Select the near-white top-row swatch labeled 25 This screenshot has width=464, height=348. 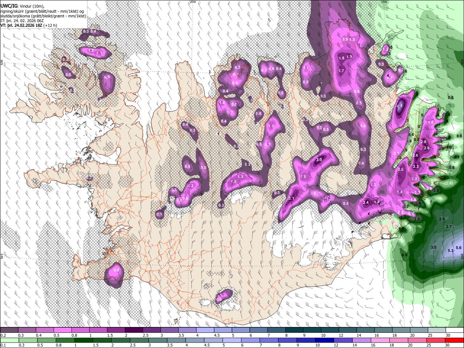[x=437, y=330]
